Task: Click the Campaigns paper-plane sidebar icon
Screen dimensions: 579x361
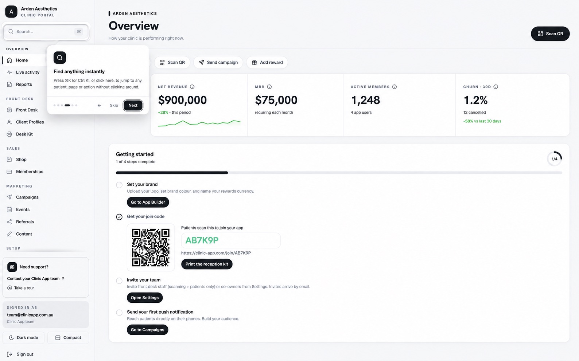Action: coord(9,197)
